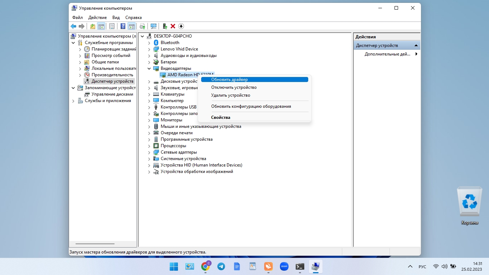This screenshot has height=275, width=489.
Task: Click the red X Uninstall device icon
Action: click(x=173, y=26)
